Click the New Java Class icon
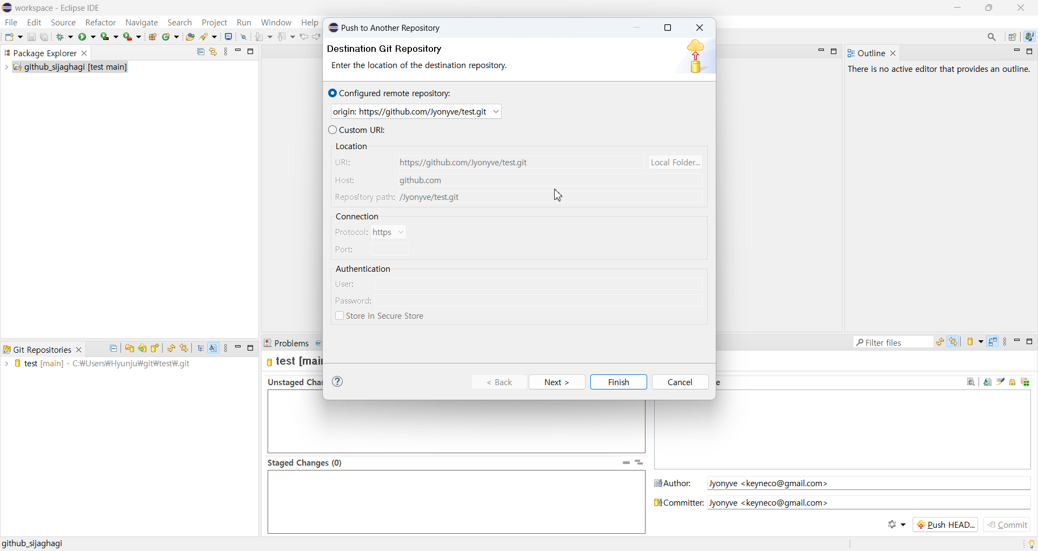Screen dimensions: 1038x551 [167, 37]
